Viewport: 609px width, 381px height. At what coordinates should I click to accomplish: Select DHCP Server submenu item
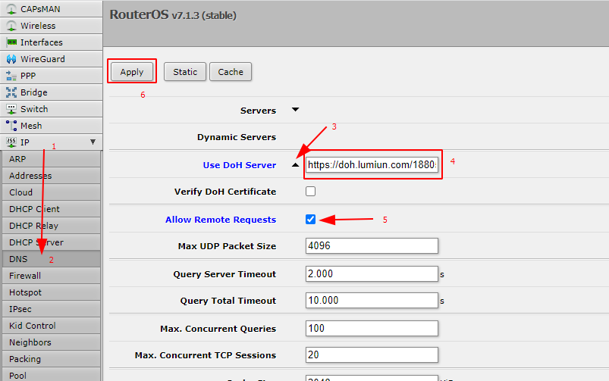tap(52, 242)
